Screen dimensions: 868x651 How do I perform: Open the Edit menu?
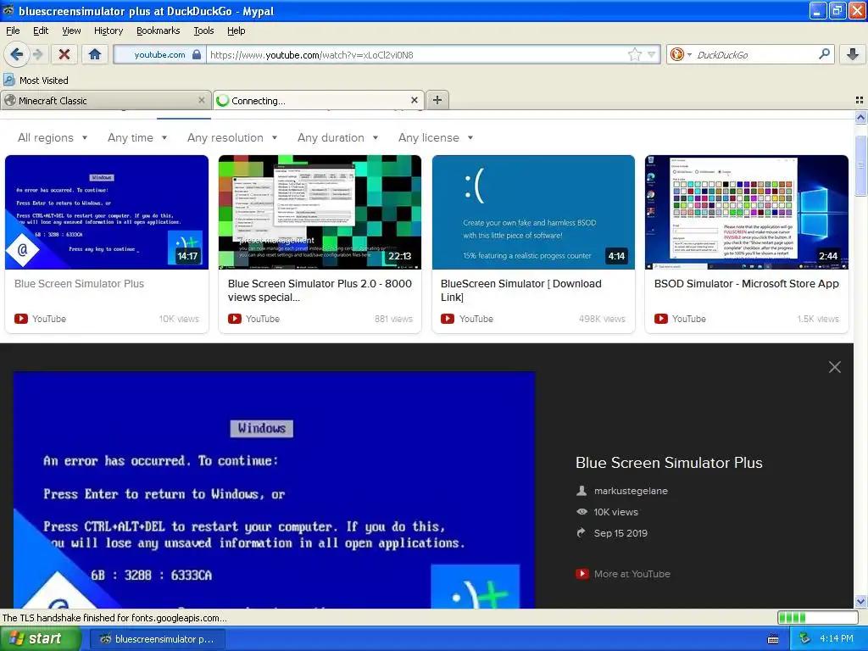(41, 31)
